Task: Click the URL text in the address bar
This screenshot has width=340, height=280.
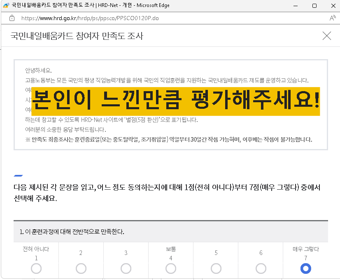Action: 90,18
